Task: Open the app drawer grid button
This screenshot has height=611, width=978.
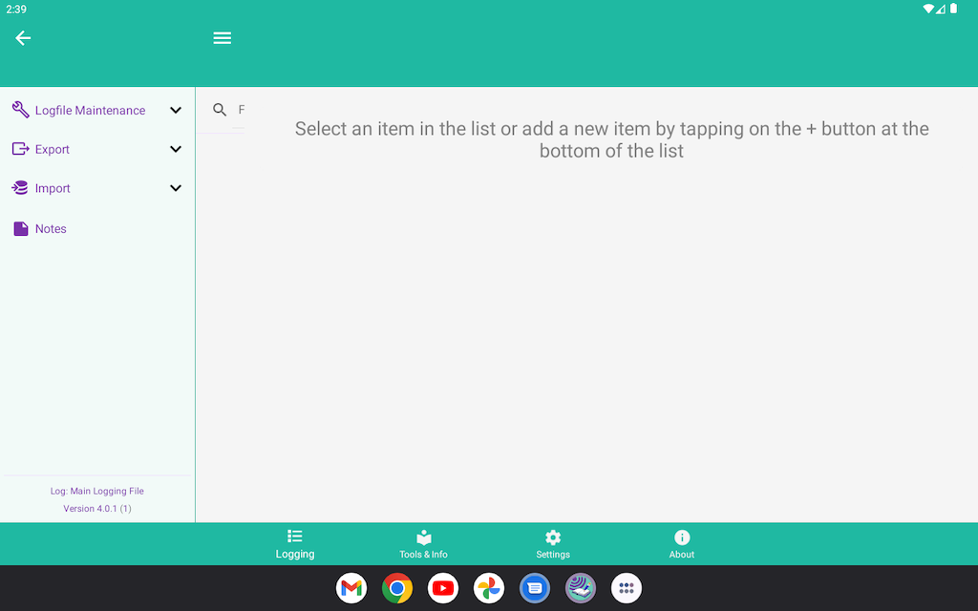Action: pyautogui.click(x=627, y=588)
